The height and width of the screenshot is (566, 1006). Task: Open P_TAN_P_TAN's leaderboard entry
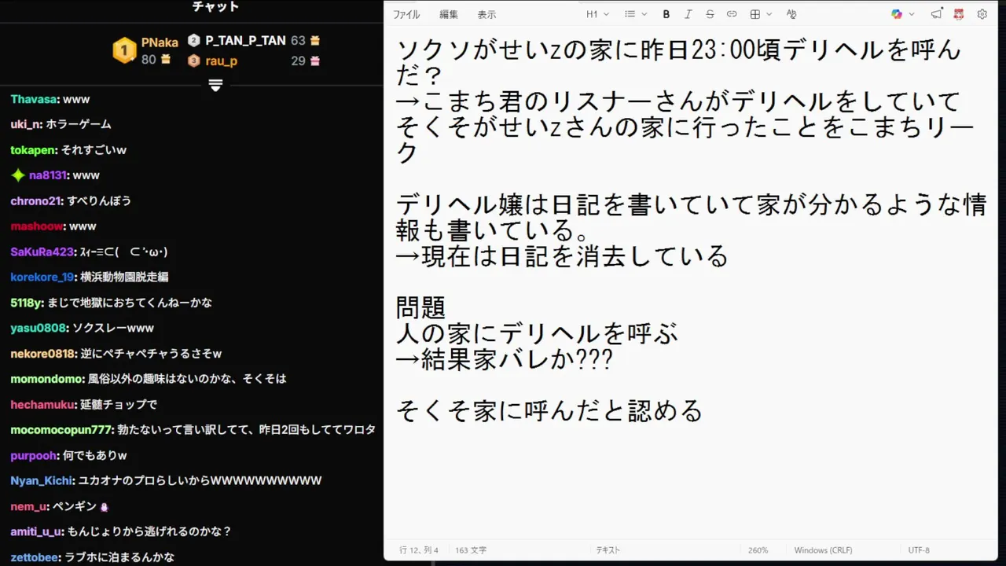254,40
